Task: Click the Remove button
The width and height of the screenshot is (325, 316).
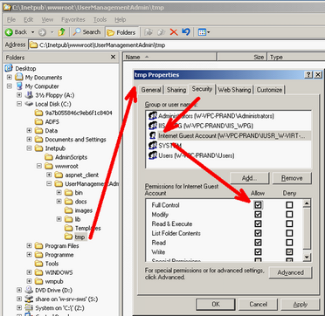Action: pyautogui.click(x=292, y=178)
